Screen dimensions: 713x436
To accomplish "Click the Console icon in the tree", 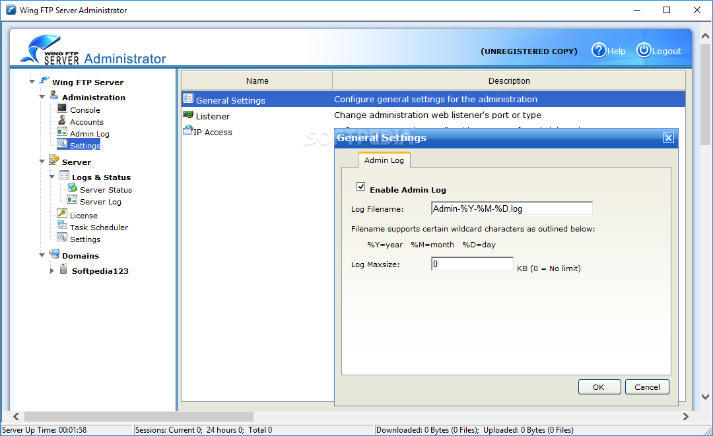I will pyautogui.click(x=62, y=109).
